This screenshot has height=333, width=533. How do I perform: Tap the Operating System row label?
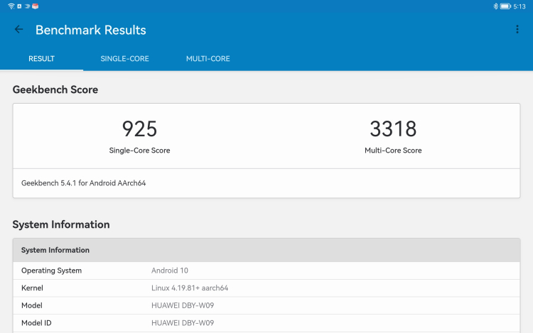click(x=51, y=271)
